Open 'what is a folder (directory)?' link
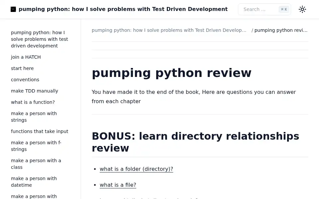Screen dimensions: 319x199 pos(136,169)
